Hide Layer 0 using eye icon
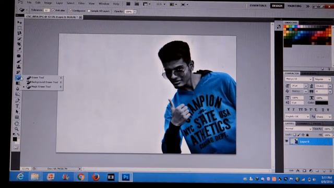Image resolution: width=334 pixels, height=188 pixels. click(x=287, y=142)
